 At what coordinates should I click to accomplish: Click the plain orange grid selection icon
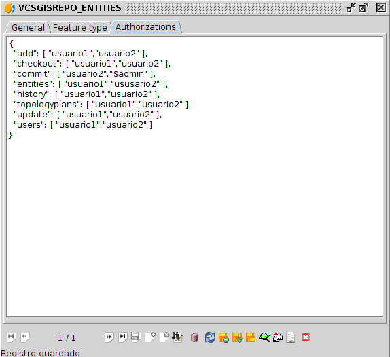[x=251, y=337]
